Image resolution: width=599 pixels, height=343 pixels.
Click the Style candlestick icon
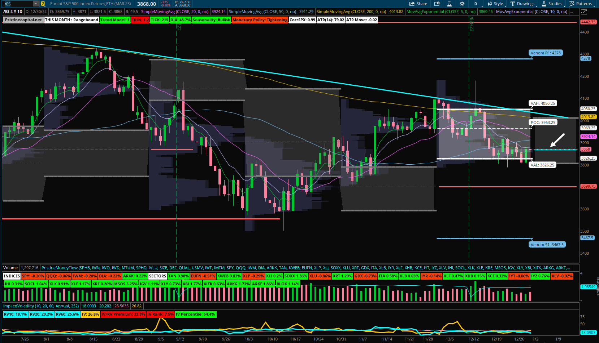(x=490, y=4)
